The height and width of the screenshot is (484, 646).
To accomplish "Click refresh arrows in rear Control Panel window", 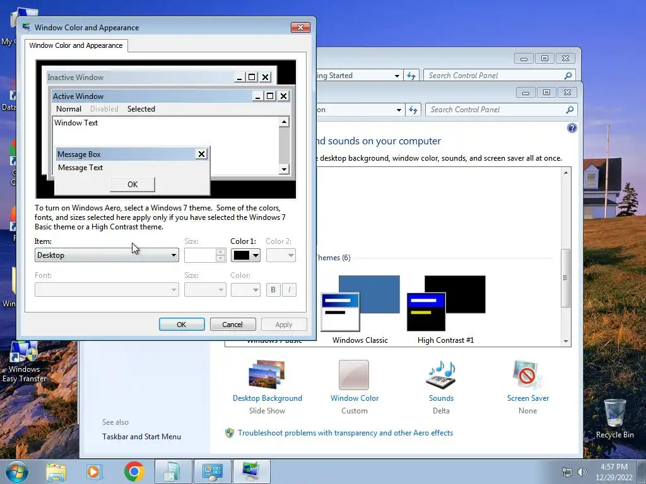I will point(411,76).
